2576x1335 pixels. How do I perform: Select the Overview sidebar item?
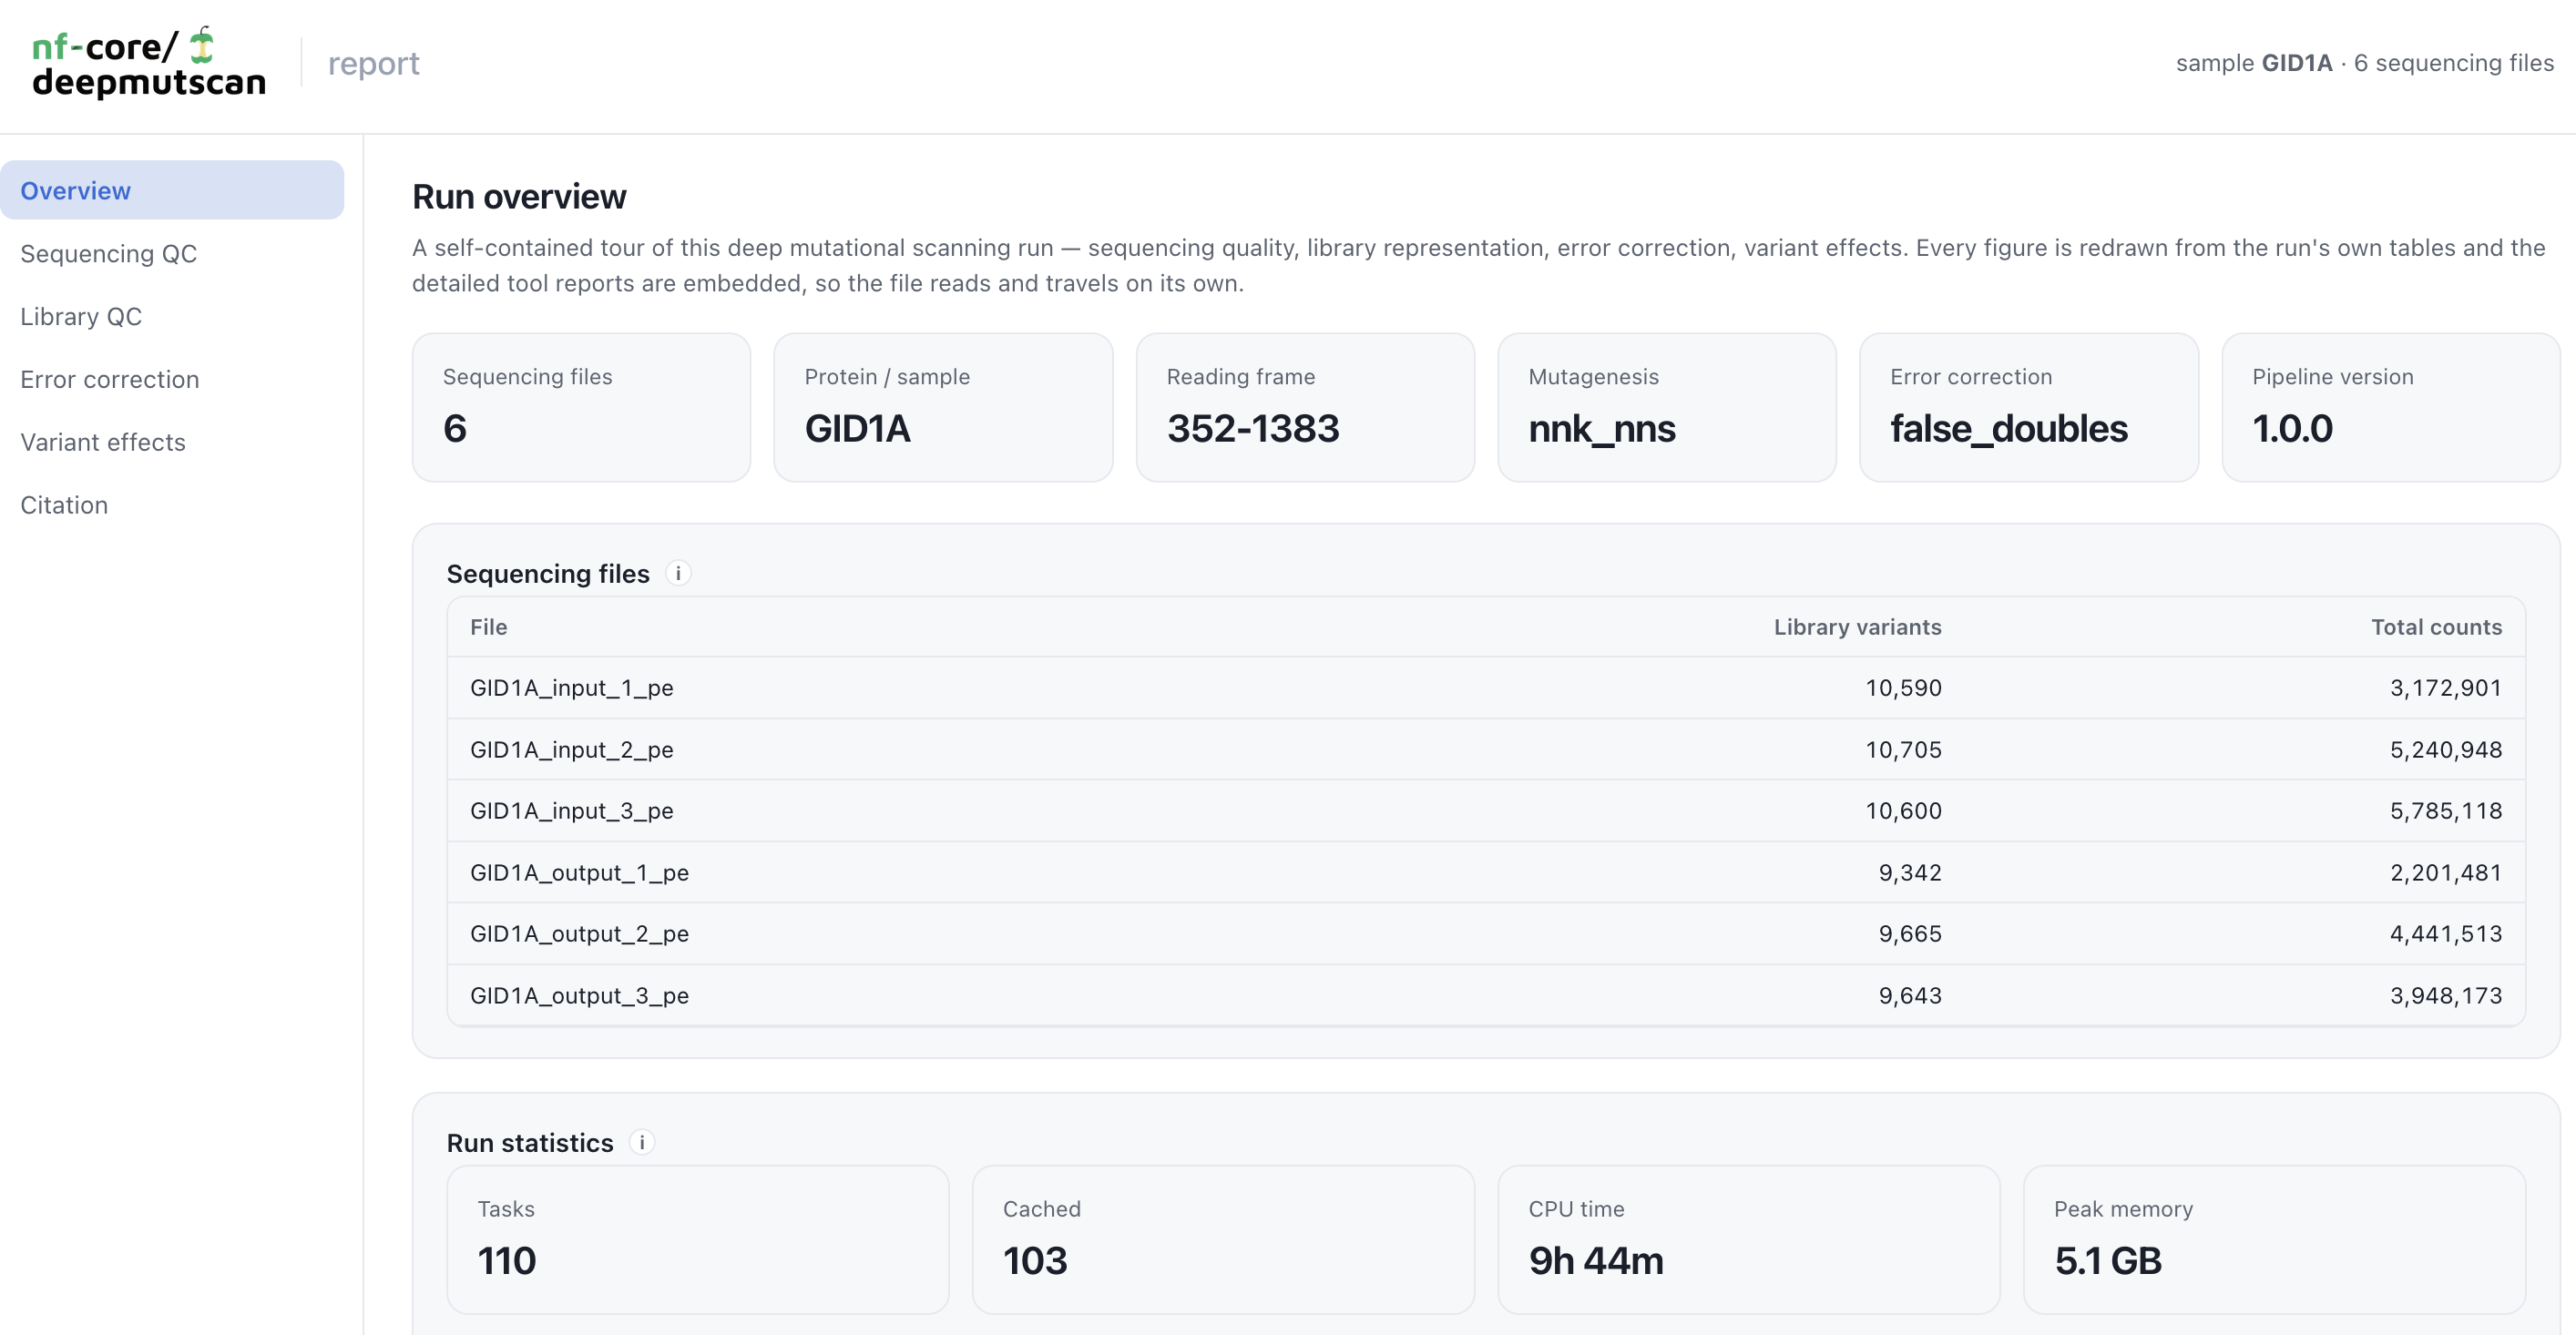pyautogui.click(x=172, y=190)
